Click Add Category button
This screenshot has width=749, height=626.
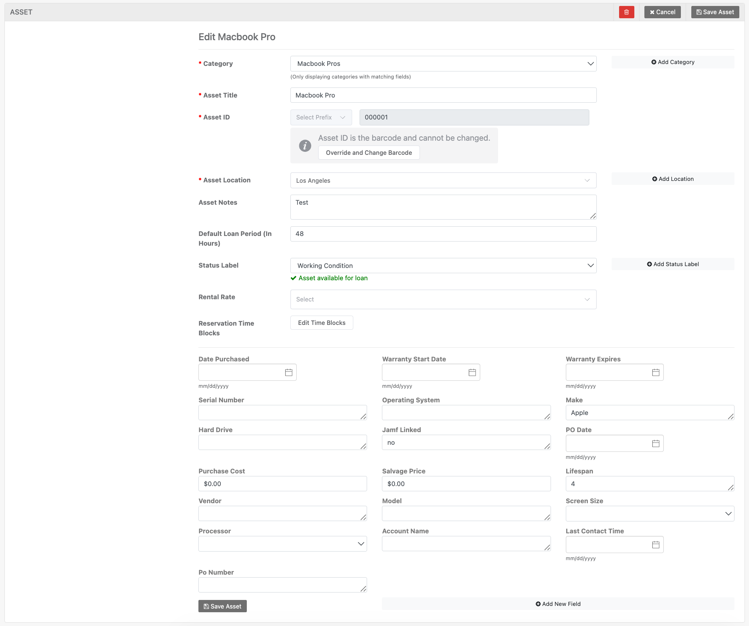(x=673, y=62)
